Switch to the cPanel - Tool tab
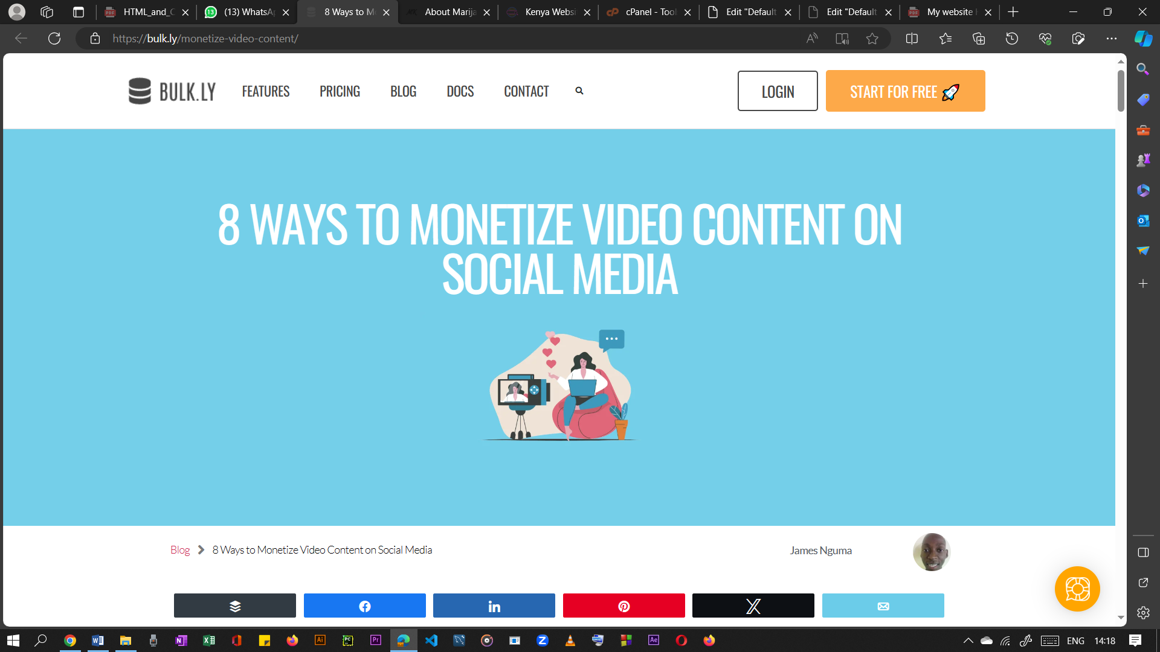 648,12
